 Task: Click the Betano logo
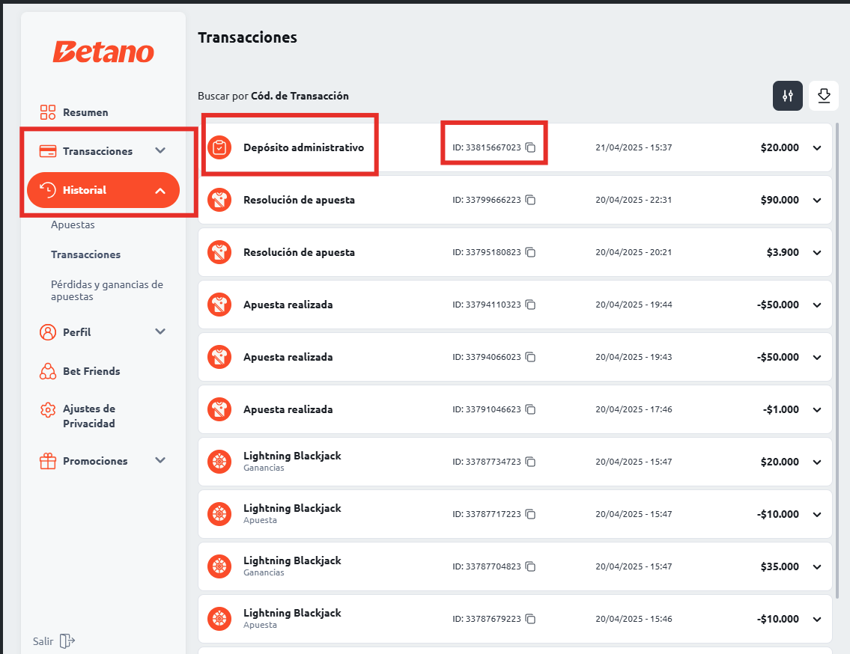tap(103, 52)
